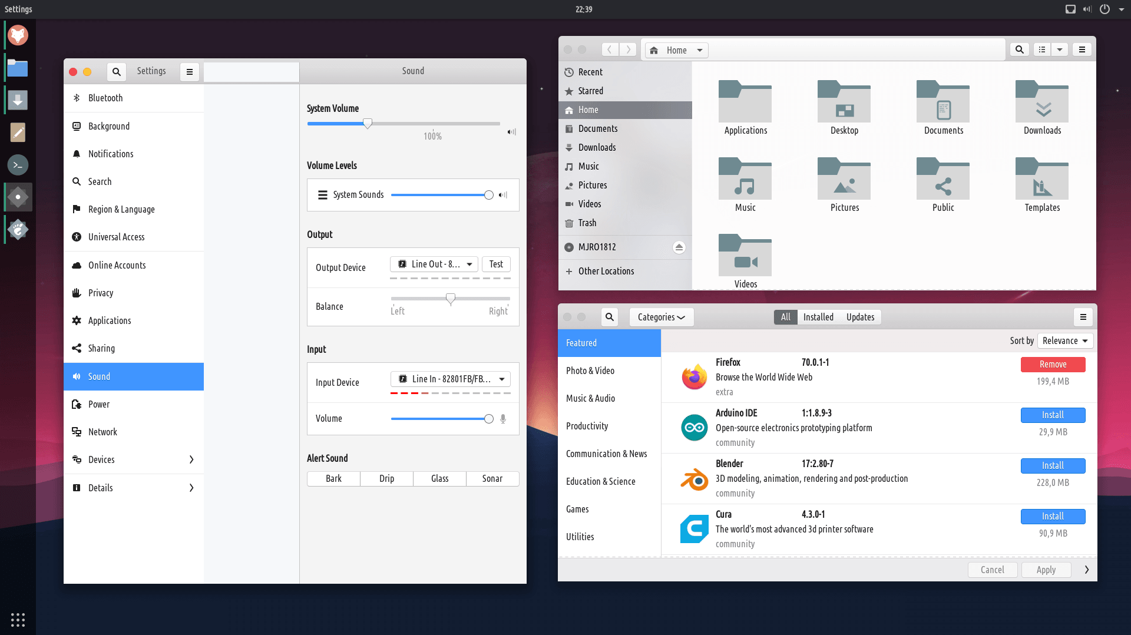Switch to the Updates tab
The height and width of the screenshot is (635, 1131).
[860, 317]
